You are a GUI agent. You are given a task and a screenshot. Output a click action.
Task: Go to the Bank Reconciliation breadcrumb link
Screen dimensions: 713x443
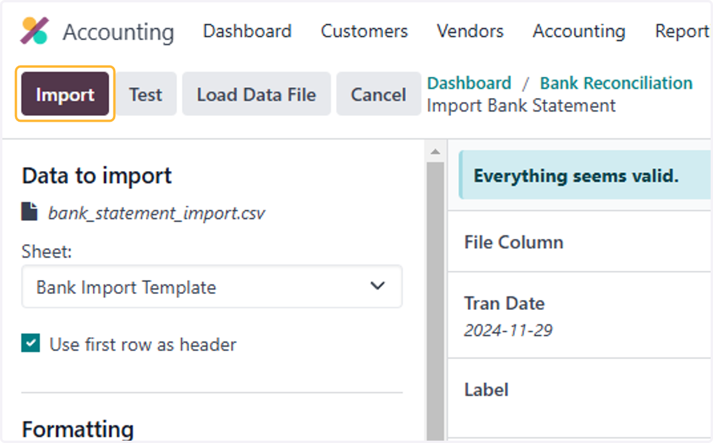point(616,83)
